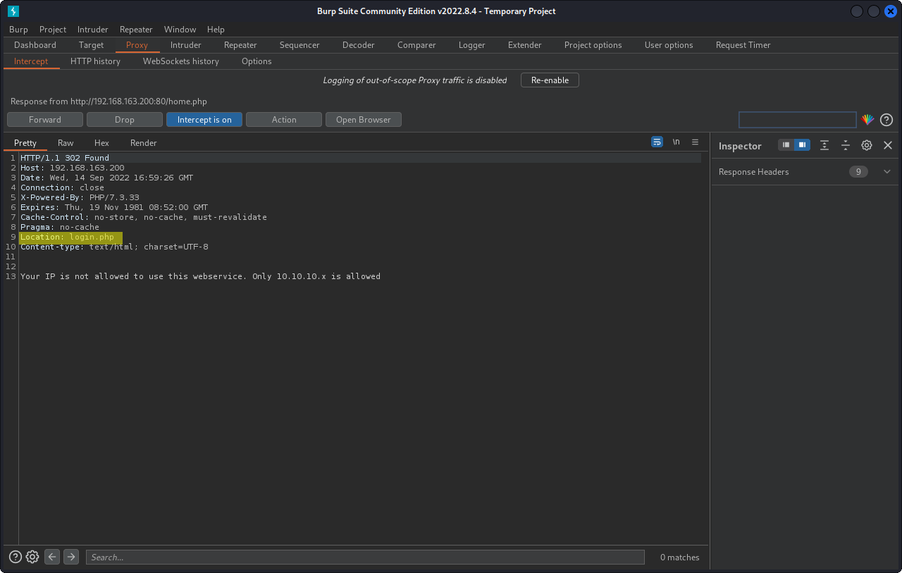The width and height of the screenshot is (902, 573).
Task: Switch to the Decoder tab
Action: (359, 45)
